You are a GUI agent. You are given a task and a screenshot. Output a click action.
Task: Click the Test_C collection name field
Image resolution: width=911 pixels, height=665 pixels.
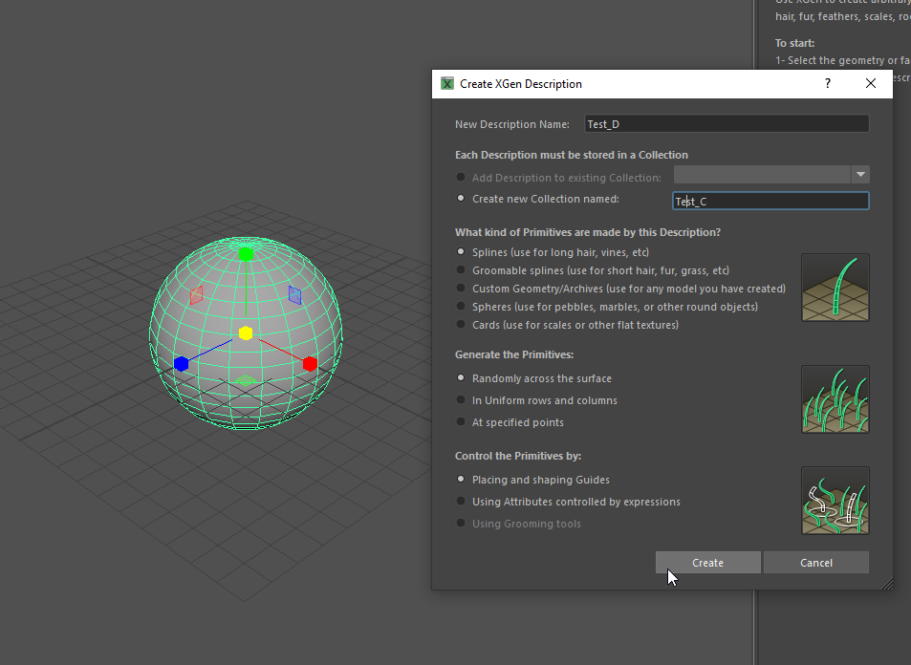click(770, 201)
